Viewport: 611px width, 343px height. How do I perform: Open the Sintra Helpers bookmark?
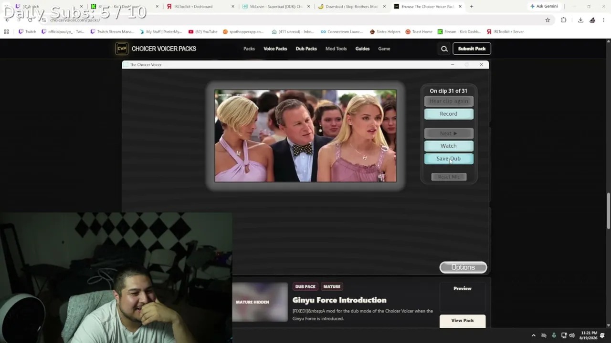tap(385, 31)
